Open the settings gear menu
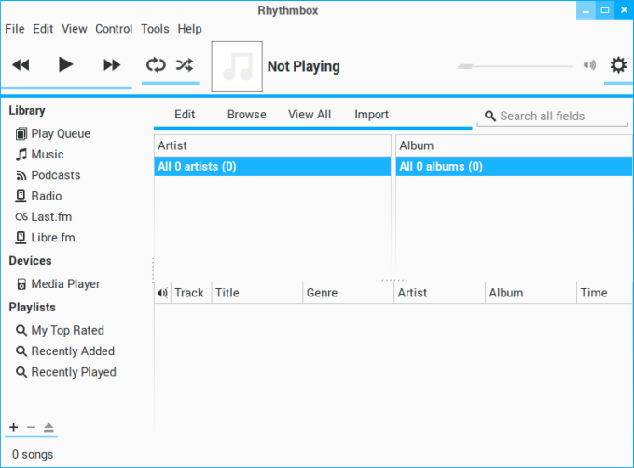The image size is (634, 468). coord(618,65)
